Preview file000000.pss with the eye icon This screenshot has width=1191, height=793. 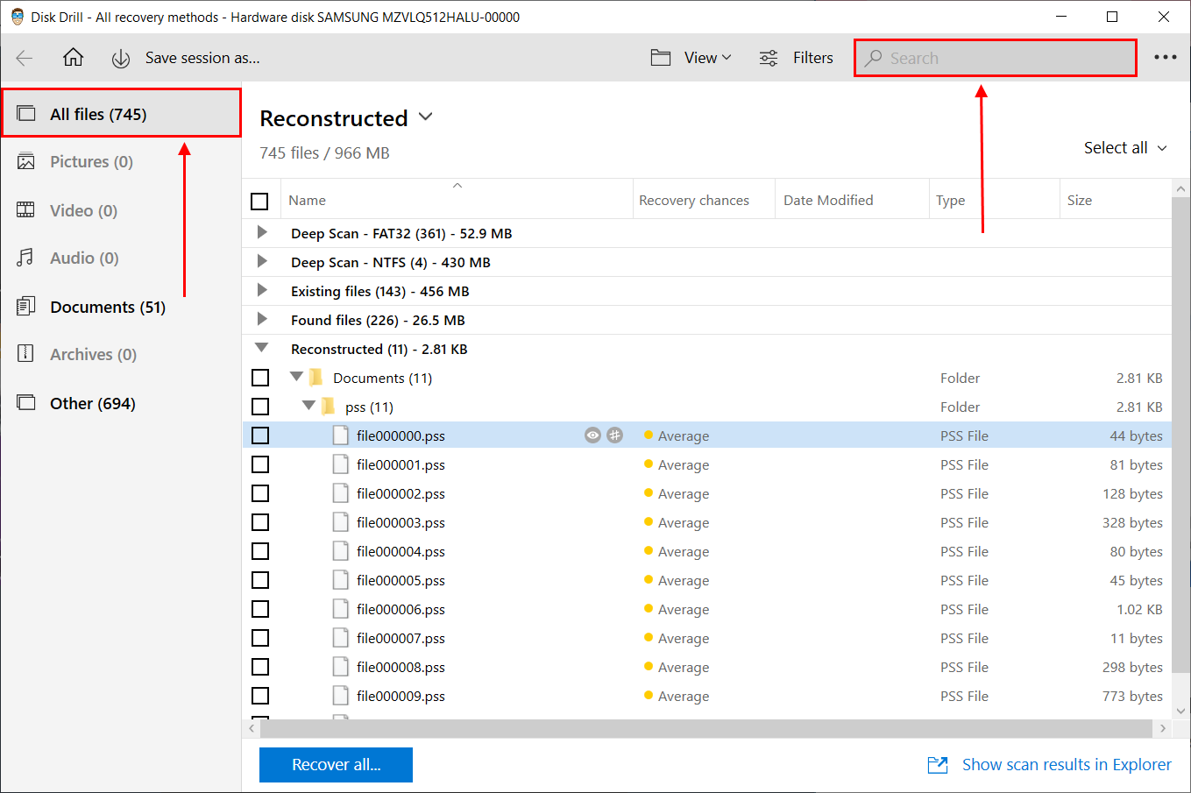tap(592, 435)
